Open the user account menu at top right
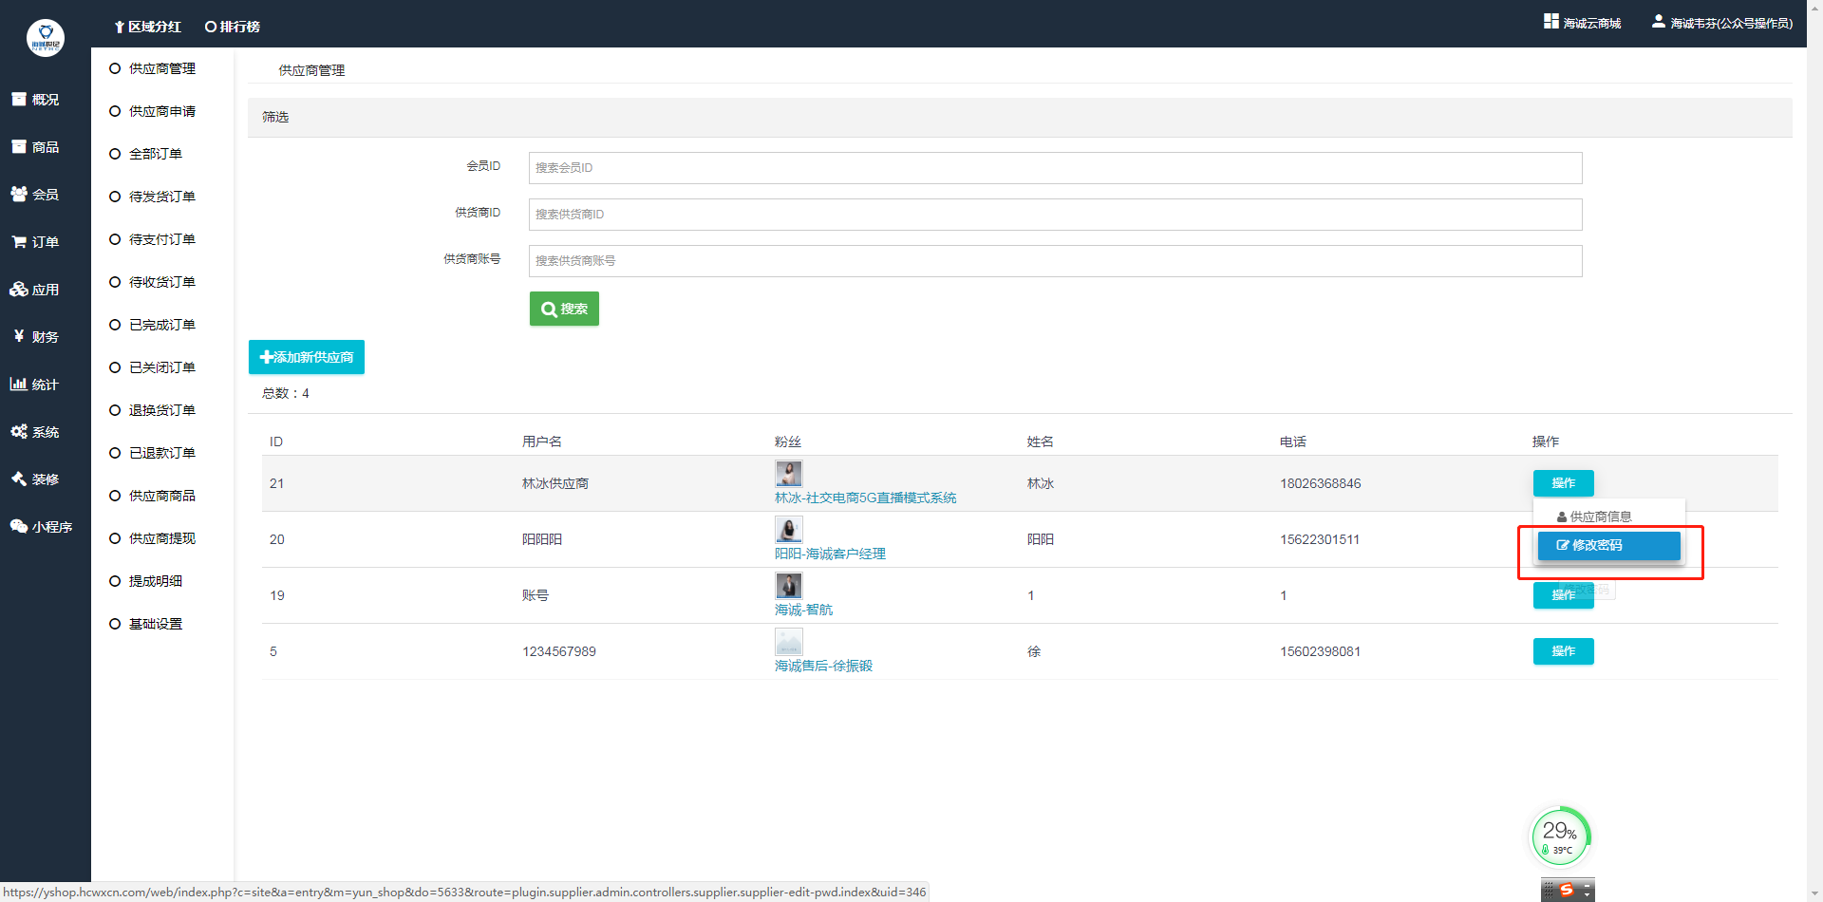Image resolution: width=1823 pixels, height=902 pixels. tap(1722, 23)
